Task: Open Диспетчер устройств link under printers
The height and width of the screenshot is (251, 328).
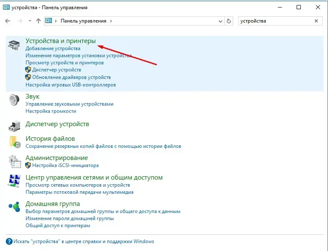Action: [57, 70]
